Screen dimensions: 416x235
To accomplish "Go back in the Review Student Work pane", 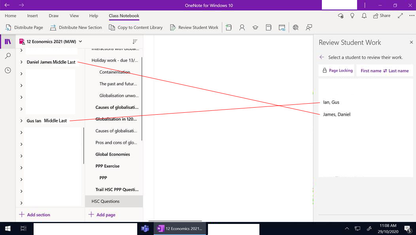I will pyautogui.click(x=322, y=57).
